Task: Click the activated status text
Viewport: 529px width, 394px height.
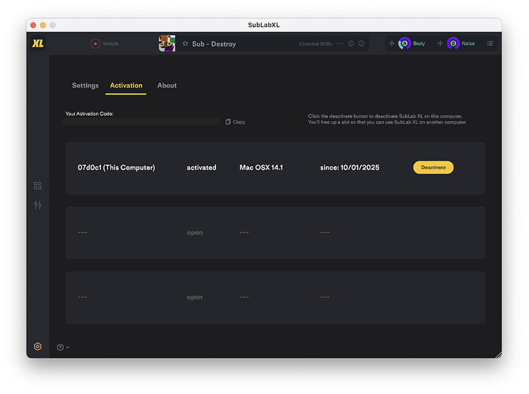Action: pos(202,168)
